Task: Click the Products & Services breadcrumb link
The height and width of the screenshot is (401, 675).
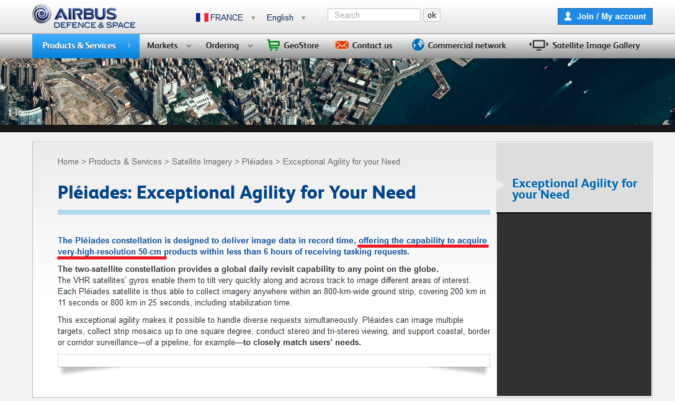Action: click(x=125, y=161)
